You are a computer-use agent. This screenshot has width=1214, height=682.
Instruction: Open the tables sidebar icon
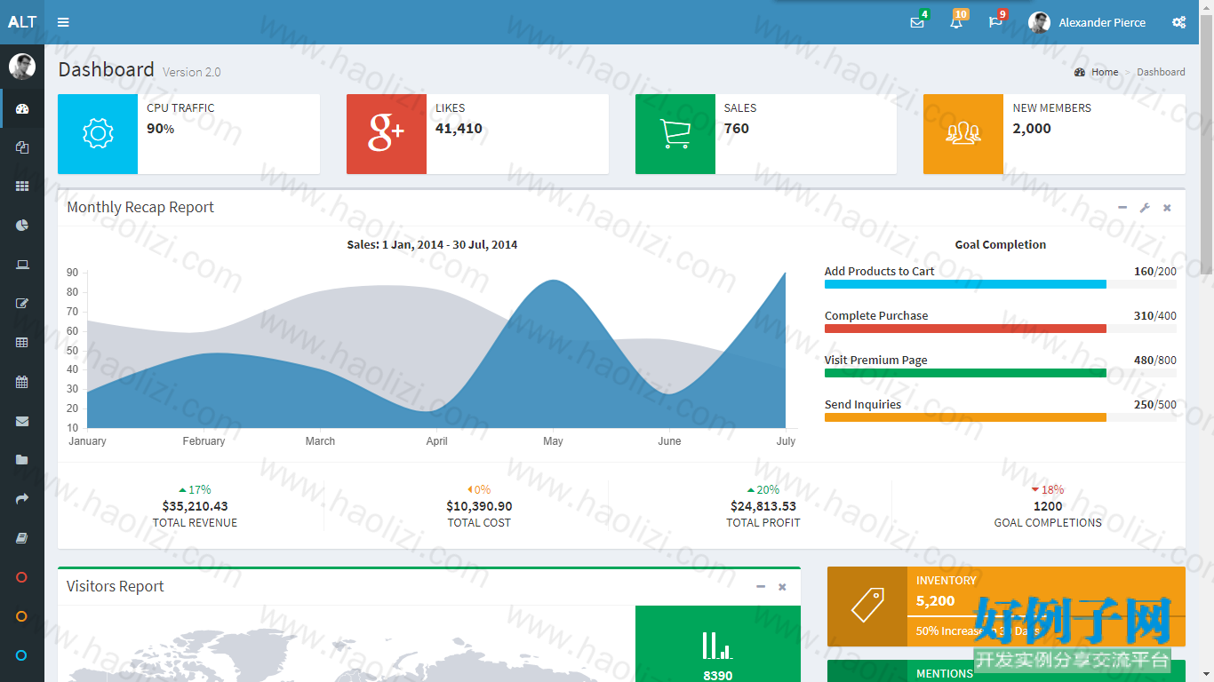(22, 343)
